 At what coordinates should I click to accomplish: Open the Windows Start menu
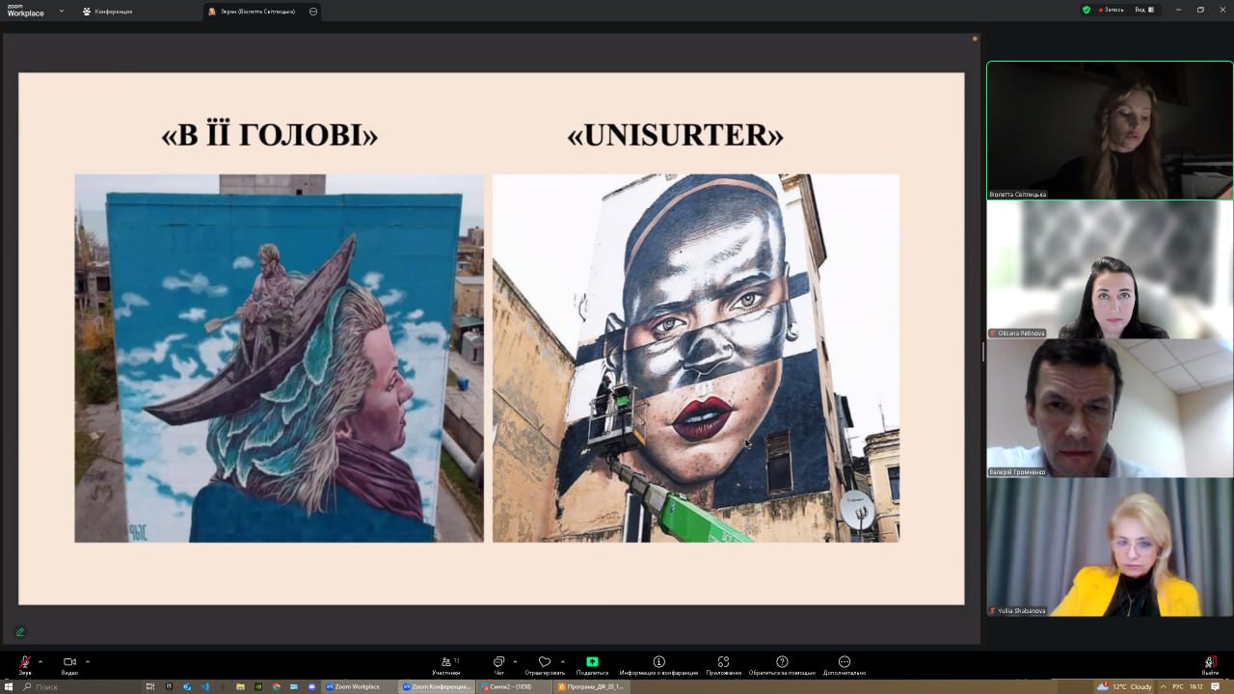tap(8, 686)
